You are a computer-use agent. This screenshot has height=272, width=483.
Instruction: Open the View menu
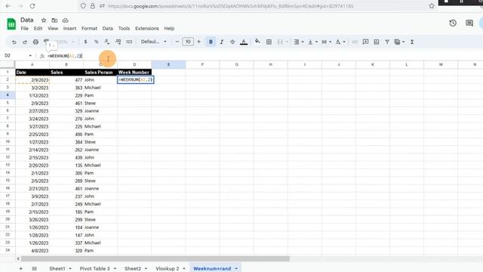pos(53,29)
